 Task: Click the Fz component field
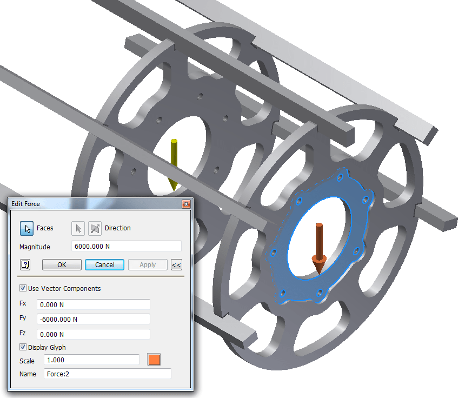[92, 334]
